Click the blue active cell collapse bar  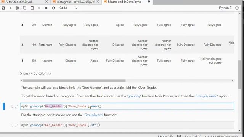[x=4, y=106]
